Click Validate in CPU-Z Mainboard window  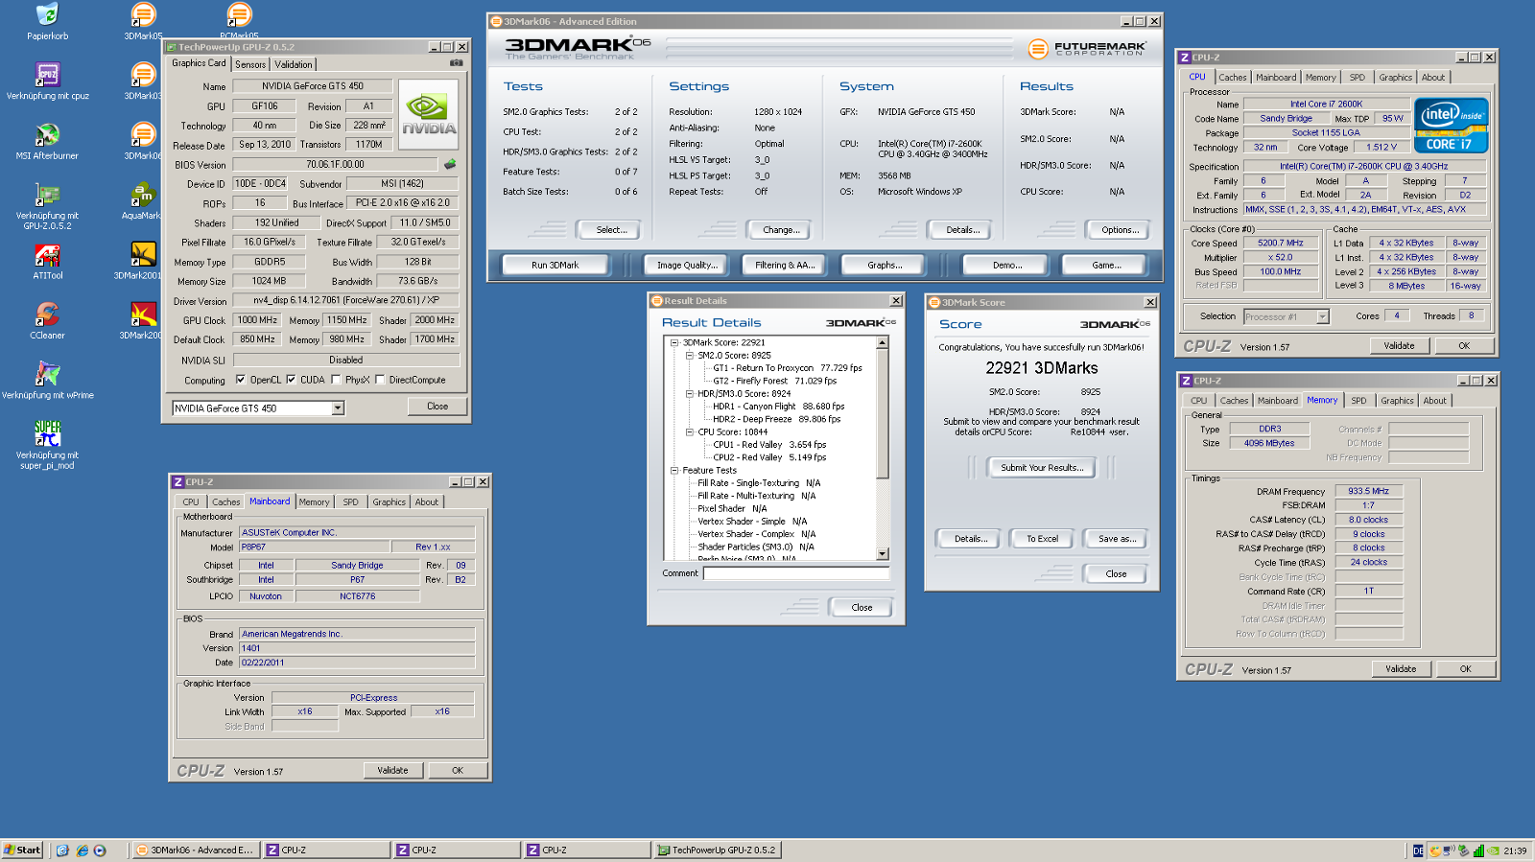392,770
